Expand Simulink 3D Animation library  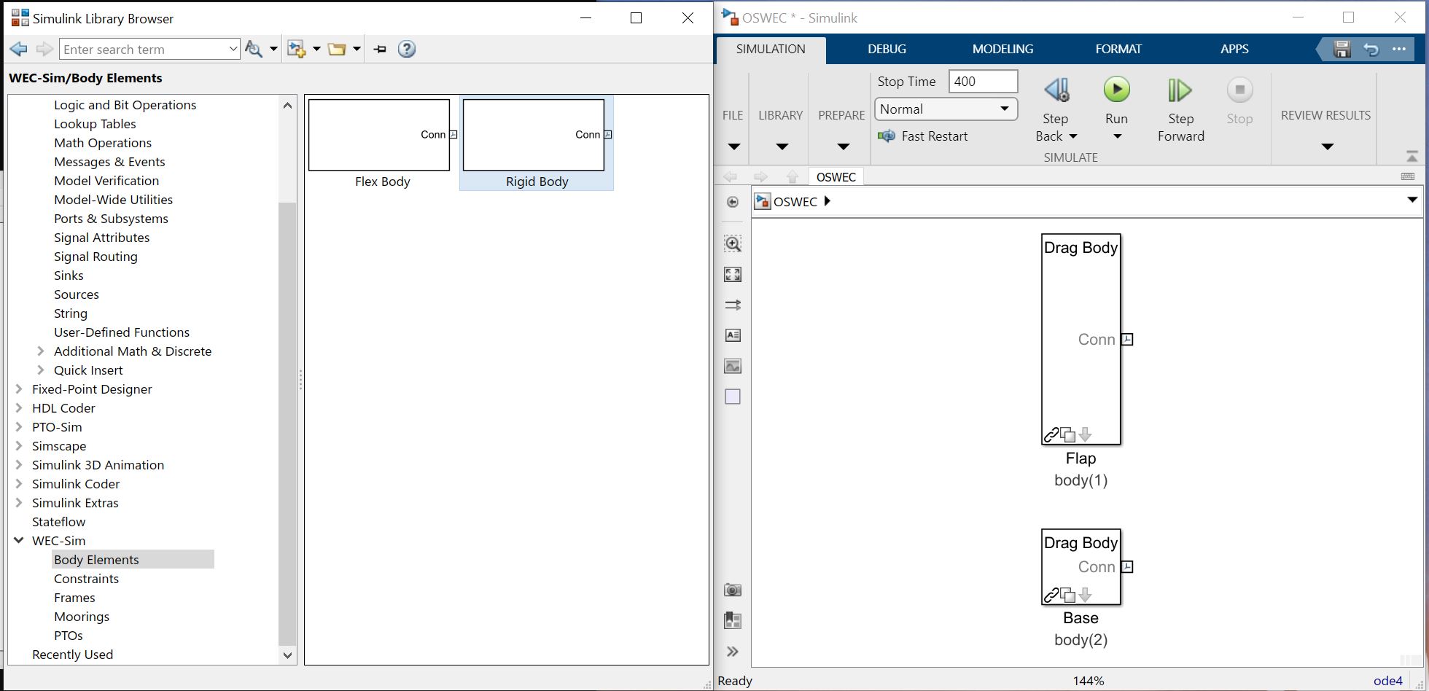(x=19, y=465)
